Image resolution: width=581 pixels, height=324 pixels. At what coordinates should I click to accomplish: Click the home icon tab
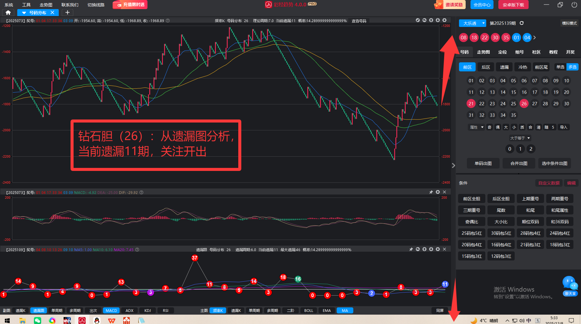8,13
